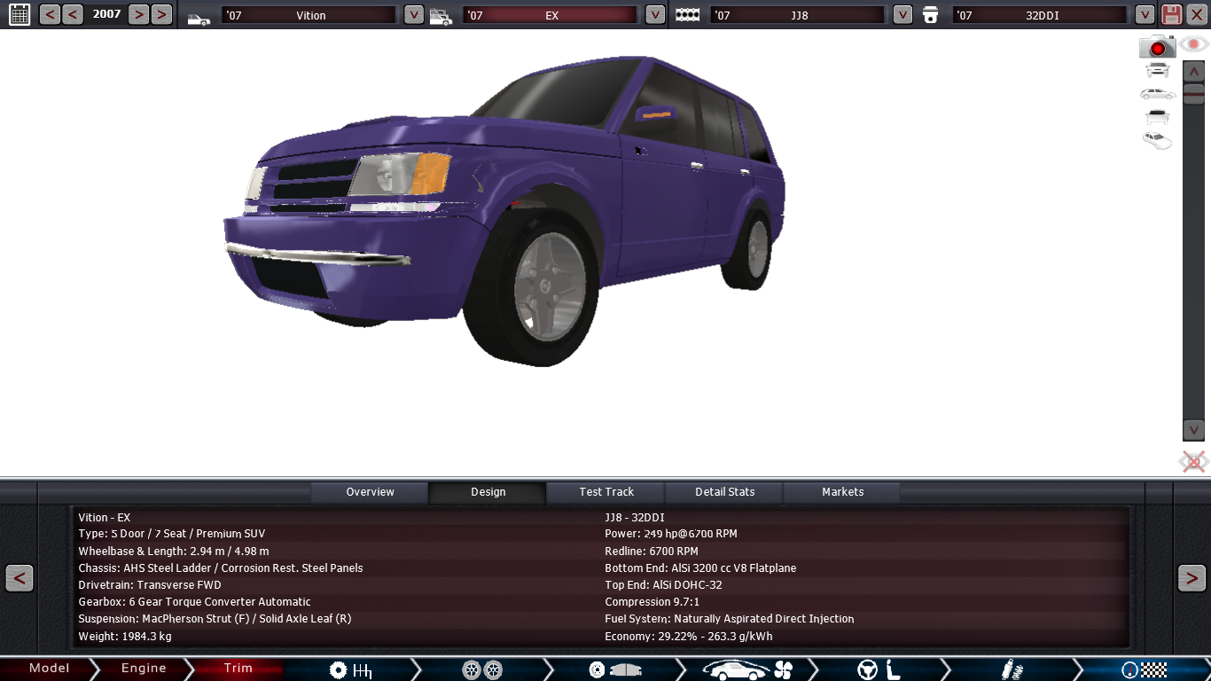Go to the Trim section

click(x=238, y=669)
